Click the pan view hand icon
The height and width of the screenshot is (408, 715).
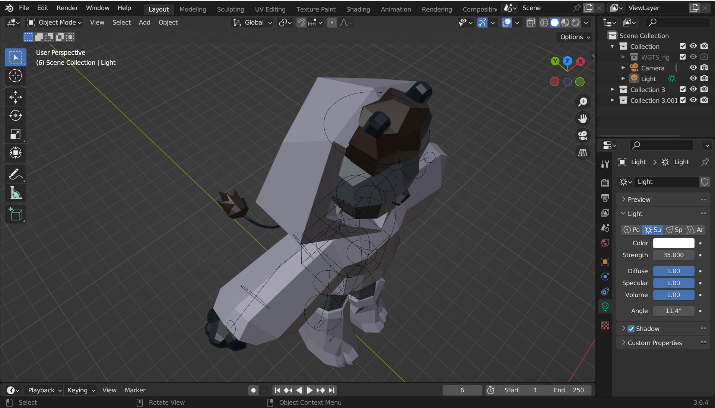[x=583, y=119]
